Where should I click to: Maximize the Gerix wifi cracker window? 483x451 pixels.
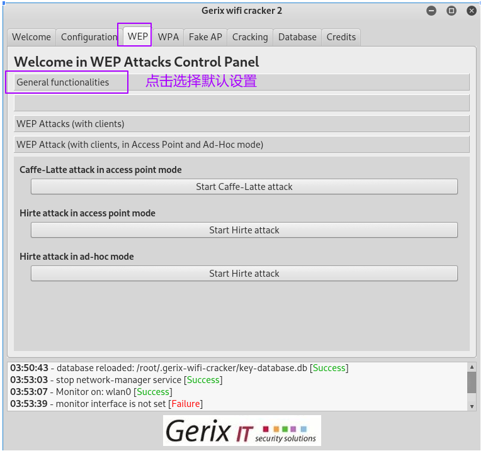point(452,11)
